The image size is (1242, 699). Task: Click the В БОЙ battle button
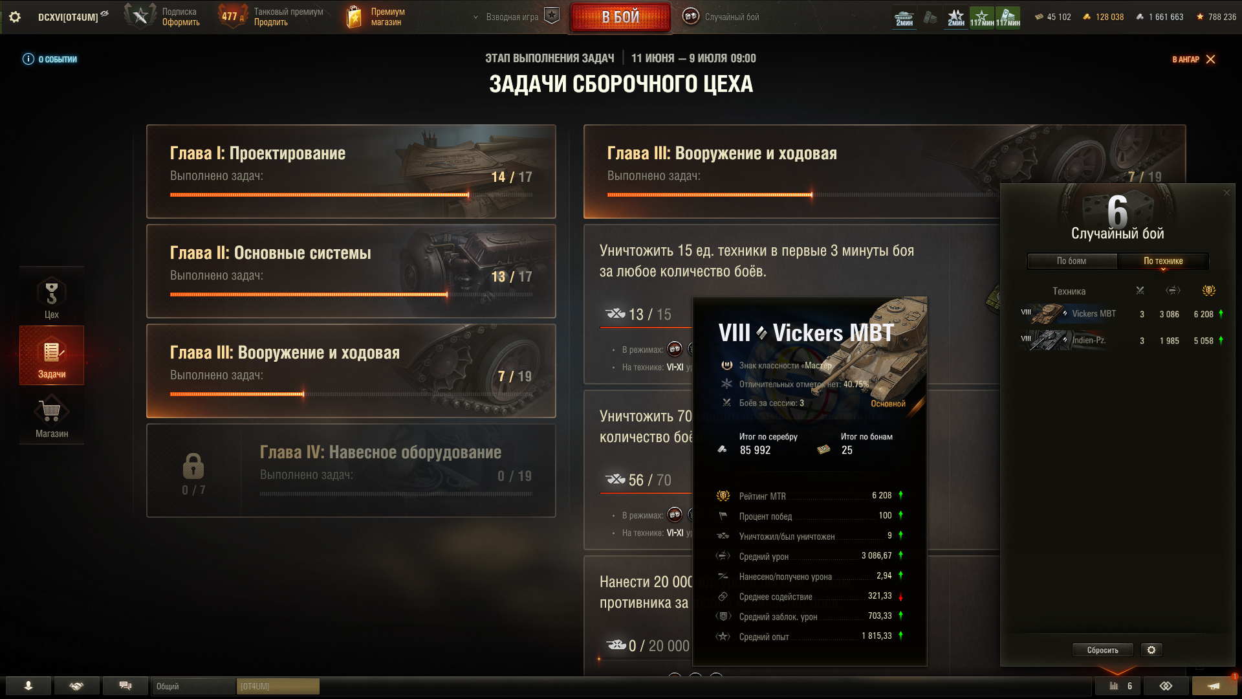620,17
